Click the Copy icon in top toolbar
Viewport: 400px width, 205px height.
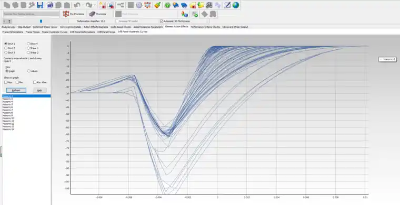(58, 5)
